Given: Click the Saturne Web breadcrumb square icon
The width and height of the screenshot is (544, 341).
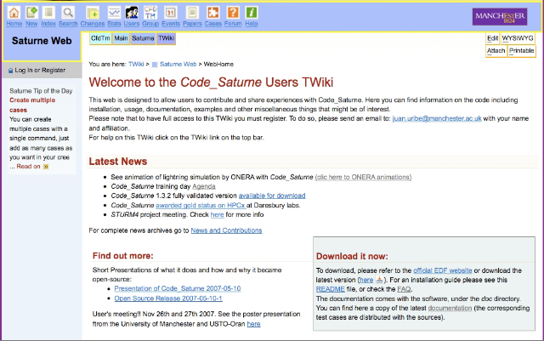Looking at the screenshot, I should [x=155, y=65].
